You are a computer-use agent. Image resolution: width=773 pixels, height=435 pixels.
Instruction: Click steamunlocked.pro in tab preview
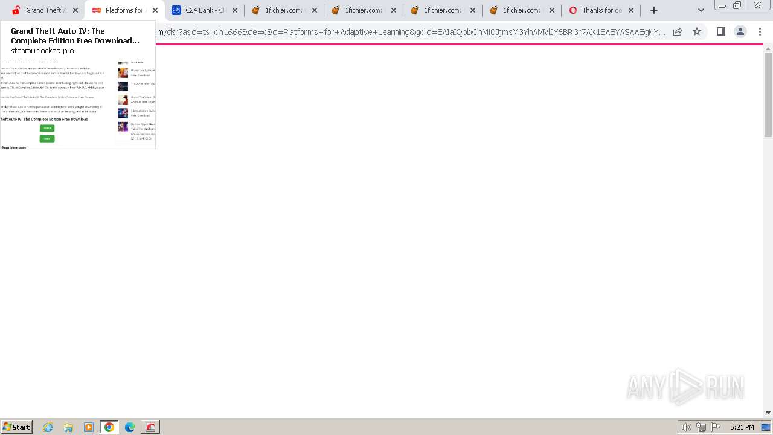(42, 51)
